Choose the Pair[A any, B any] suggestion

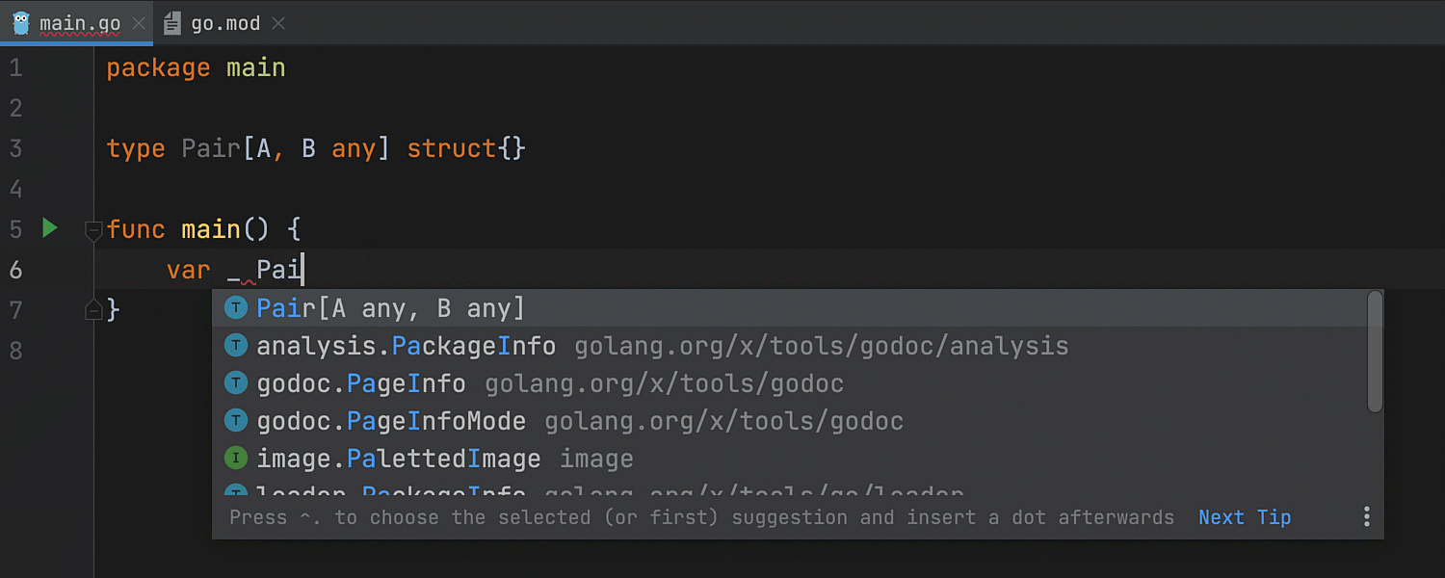click(x=390, y=308)
